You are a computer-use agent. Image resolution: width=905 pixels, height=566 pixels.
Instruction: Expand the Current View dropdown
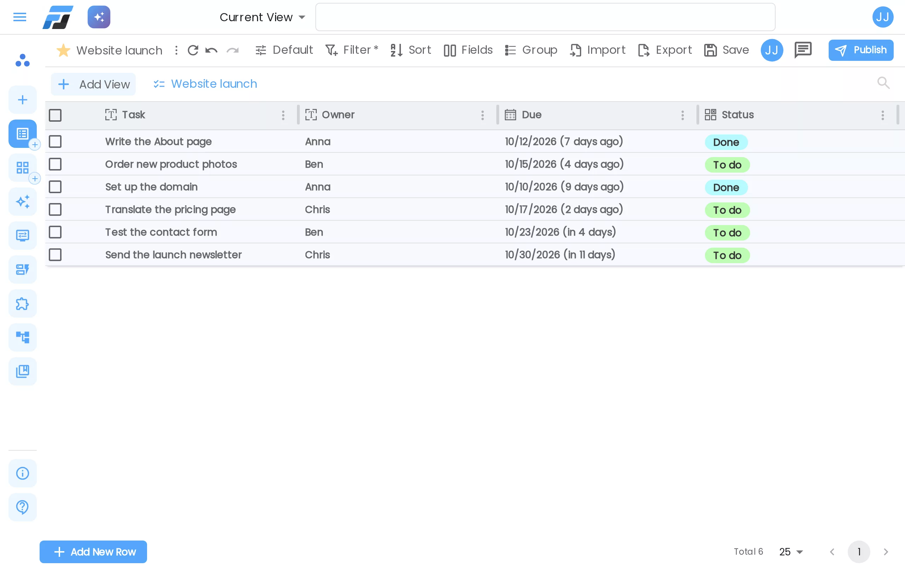tap(263, 17)
